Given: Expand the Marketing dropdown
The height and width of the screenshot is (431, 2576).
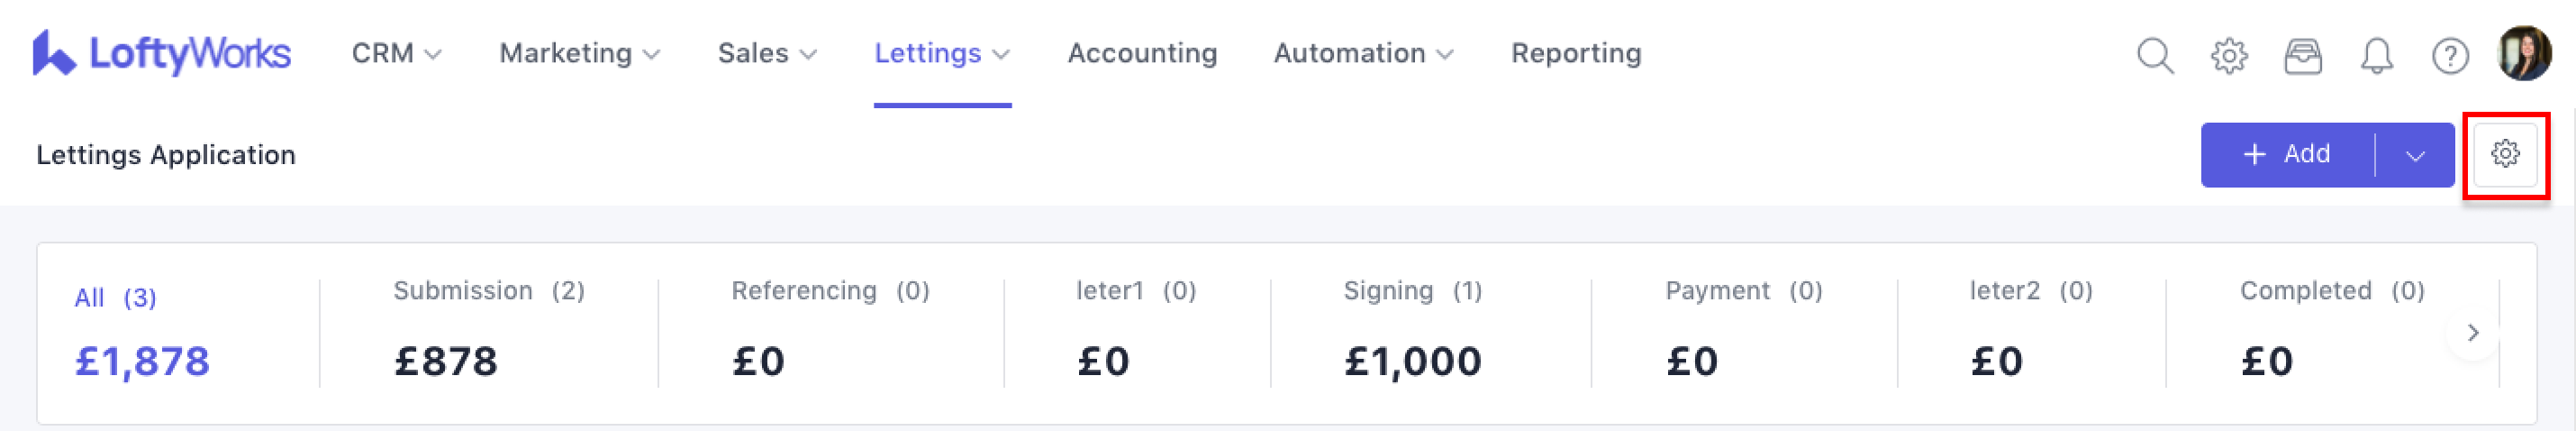Looking at the screenshot, I should [579, 53].
